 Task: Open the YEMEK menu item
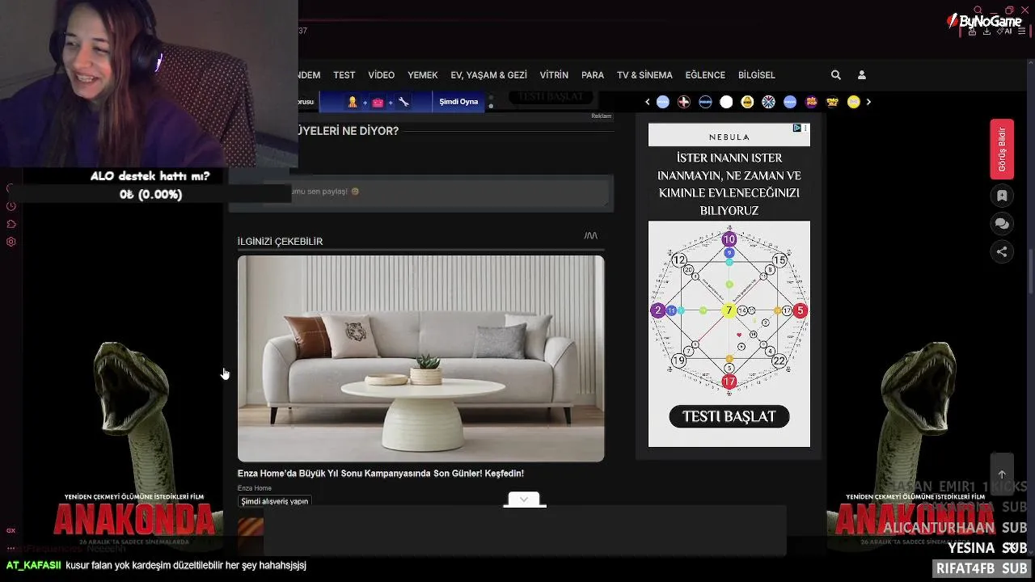423,75
